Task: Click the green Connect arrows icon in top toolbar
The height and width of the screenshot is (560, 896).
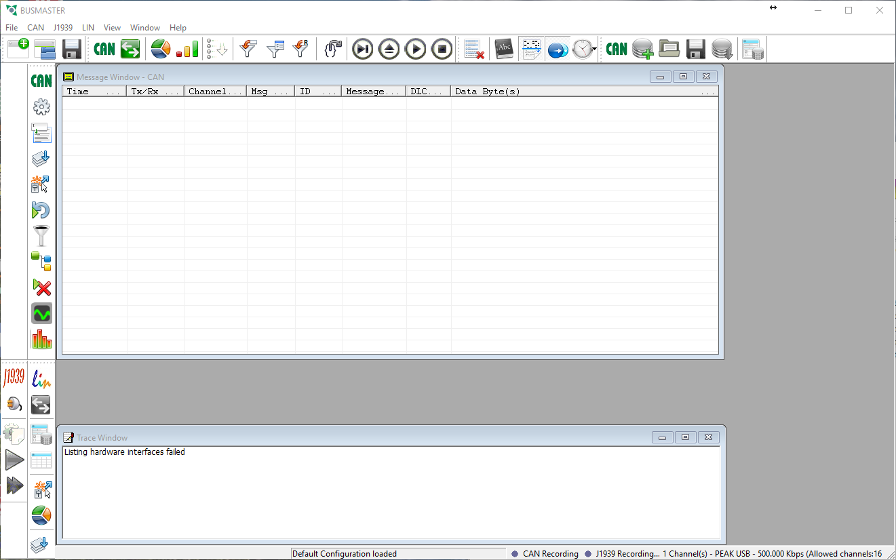Action: [x=130, y=49]
